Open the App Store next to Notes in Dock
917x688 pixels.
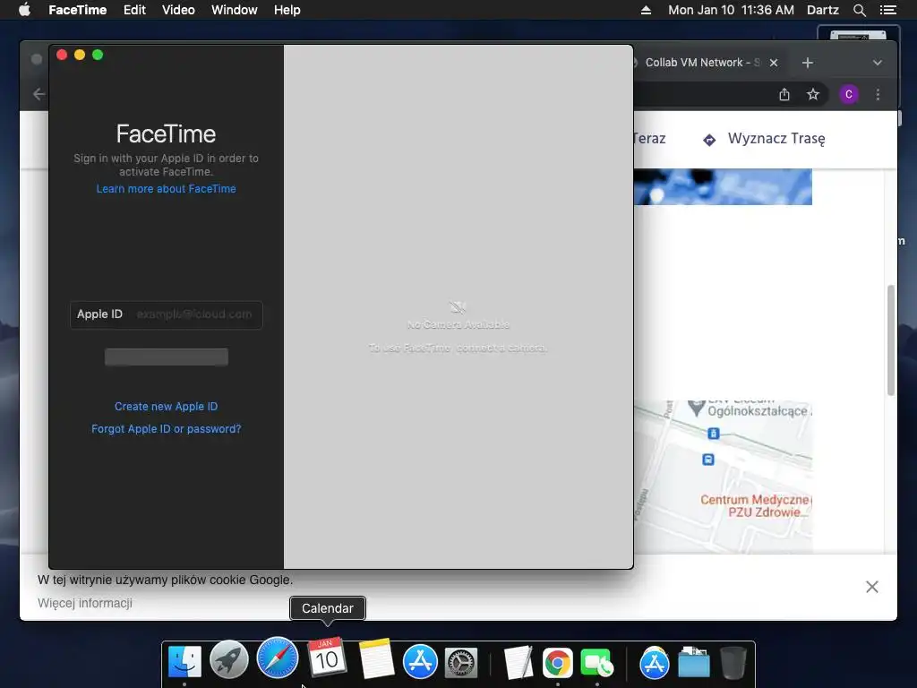click(x=420, y=661)
